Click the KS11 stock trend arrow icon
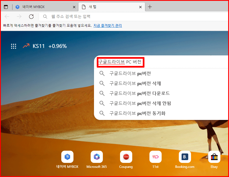229x177 pixels. click(x=26, y=46)
